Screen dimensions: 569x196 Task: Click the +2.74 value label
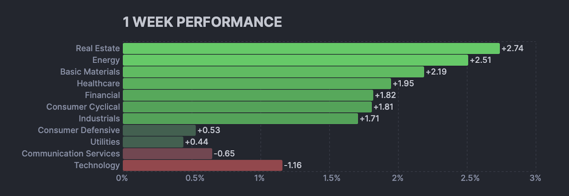tap(512, 48)
